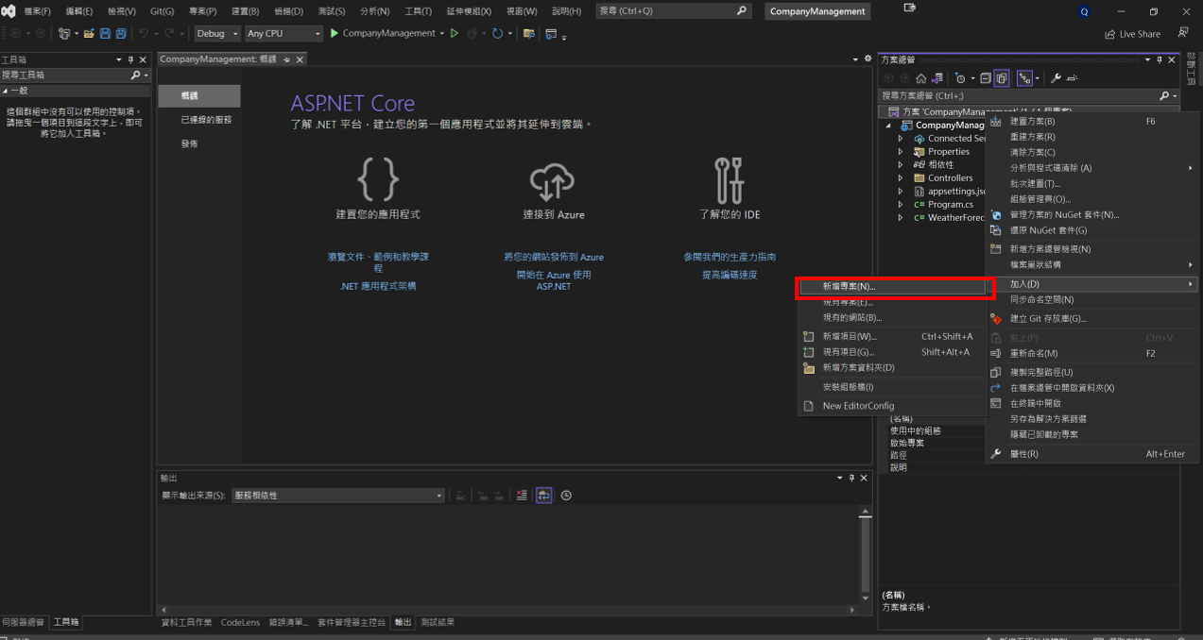The height and width of the screenshot is (640, 1203).
Task: Expand the Connected Services tree node
Action: coord(901,138)
